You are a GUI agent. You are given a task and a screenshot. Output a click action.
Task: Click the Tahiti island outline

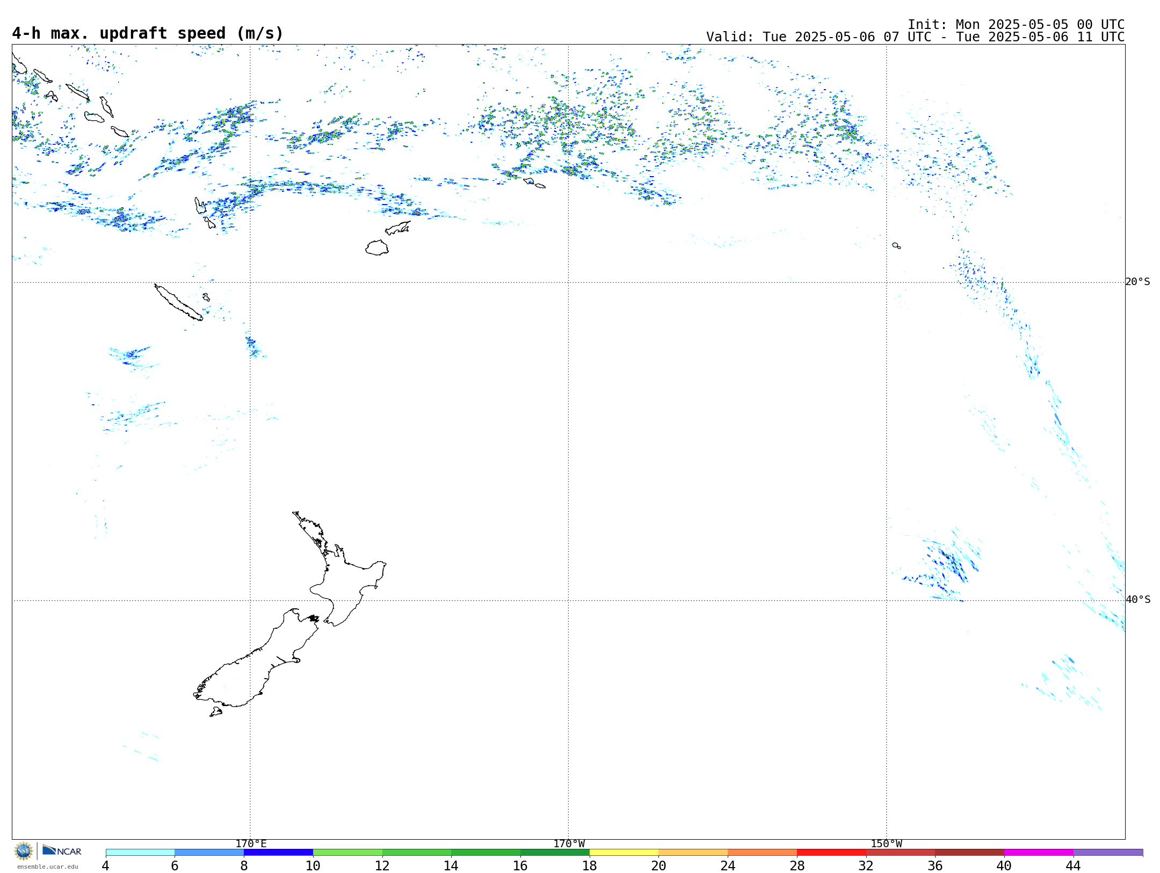click(896, 245)
